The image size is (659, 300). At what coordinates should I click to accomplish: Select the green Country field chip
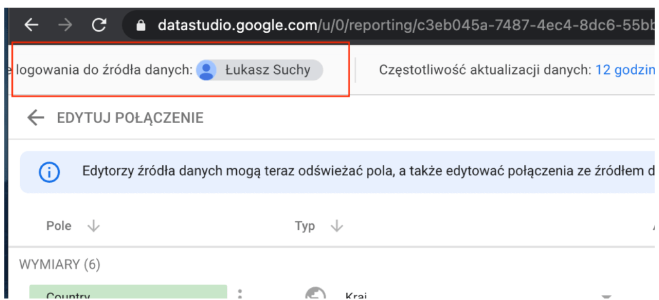[128, 293]
